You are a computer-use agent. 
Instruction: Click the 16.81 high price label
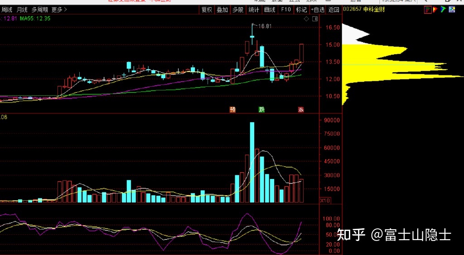coord(265,26)
